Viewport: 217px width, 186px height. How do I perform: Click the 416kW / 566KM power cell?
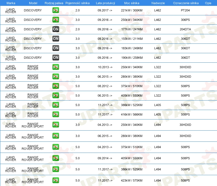click(132, 114)
